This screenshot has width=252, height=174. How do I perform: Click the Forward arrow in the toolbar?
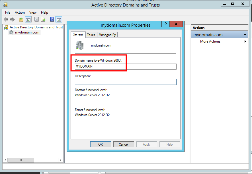[x=12, y=20]
